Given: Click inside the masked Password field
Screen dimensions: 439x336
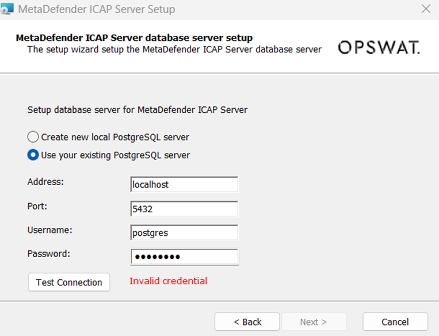Looking at the screenshot, I should click(185, 257).
